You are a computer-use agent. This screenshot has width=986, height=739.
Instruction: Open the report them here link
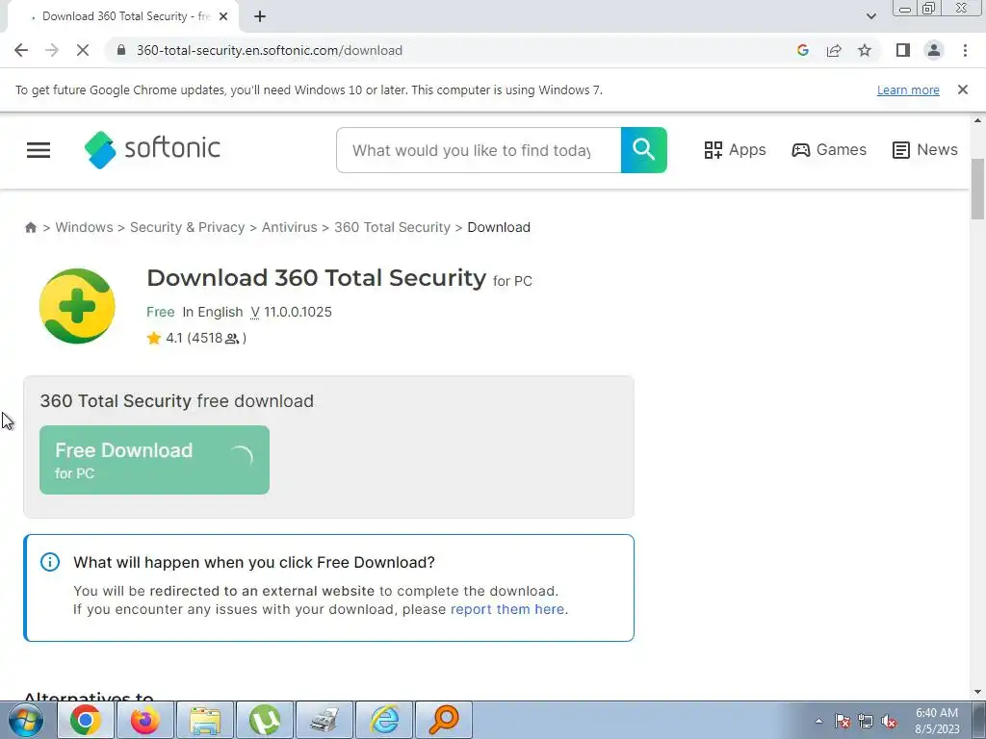[507, 609]
